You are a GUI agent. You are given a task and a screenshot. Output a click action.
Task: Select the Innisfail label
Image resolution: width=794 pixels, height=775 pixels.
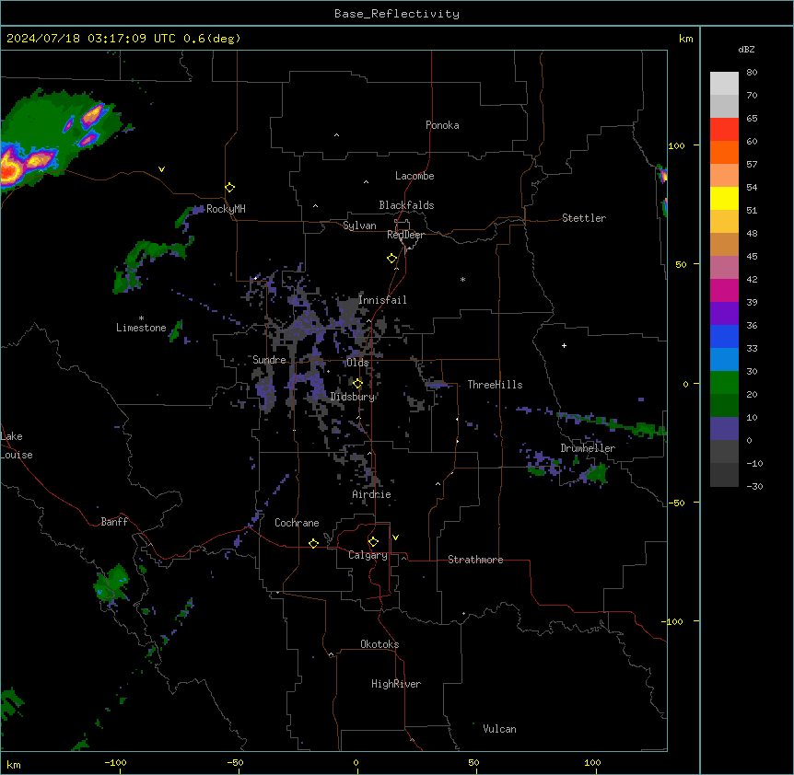coord(382,300)
